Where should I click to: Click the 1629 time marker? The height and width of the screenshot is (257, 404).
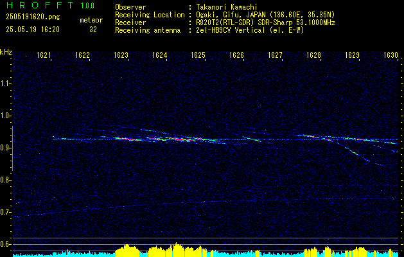352,55
